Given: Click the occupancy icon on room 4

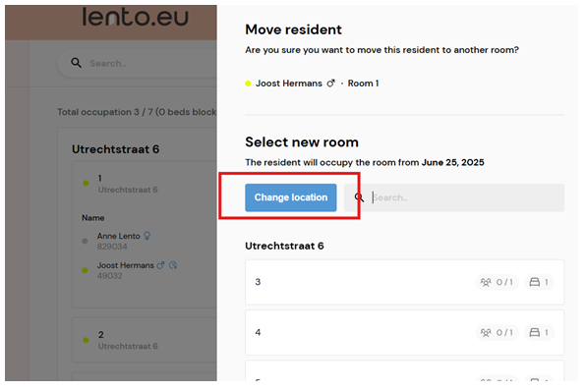Looking at the screenshot, I should [x=486, y=332].
